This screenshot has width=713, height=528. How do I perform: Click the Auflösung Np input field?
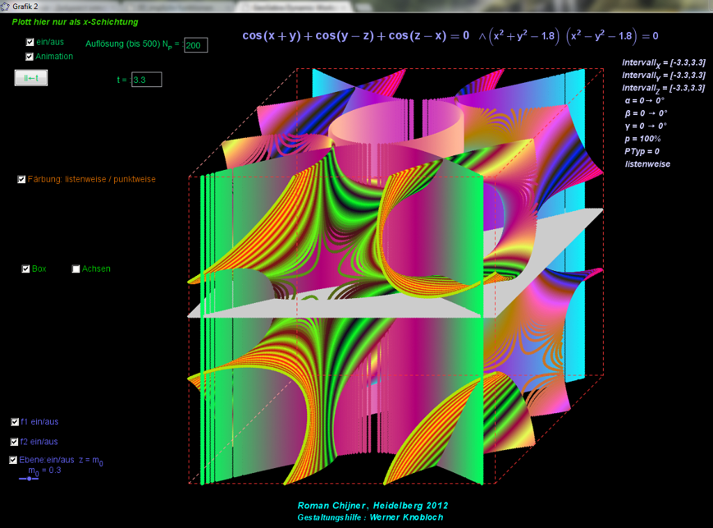tap(196, 46)
